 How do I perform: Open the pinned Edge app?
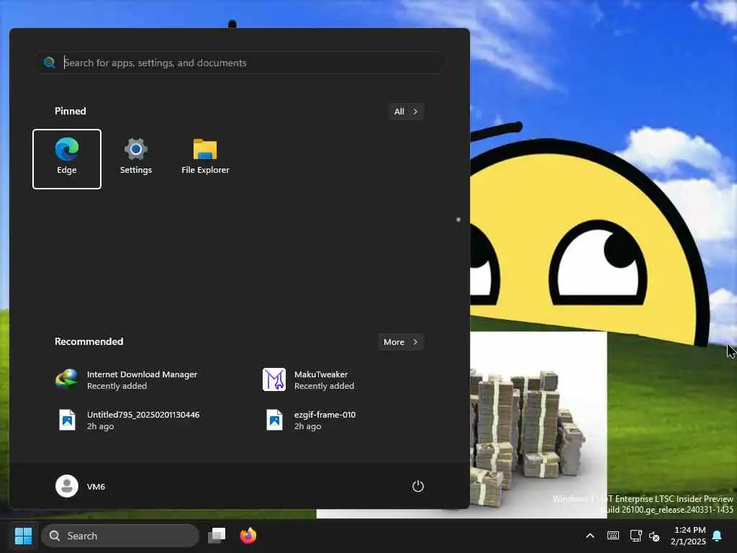tap(67, 159)
